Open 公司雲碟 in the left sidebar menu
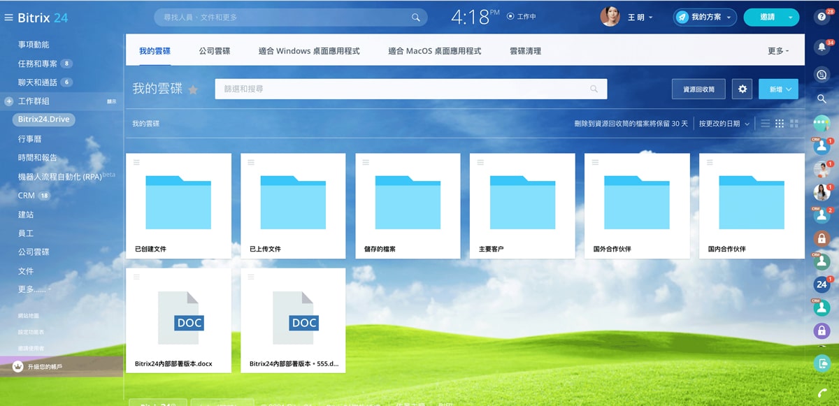Image resolution: width=839 pixels, height=406 pixels. [34, 252]
